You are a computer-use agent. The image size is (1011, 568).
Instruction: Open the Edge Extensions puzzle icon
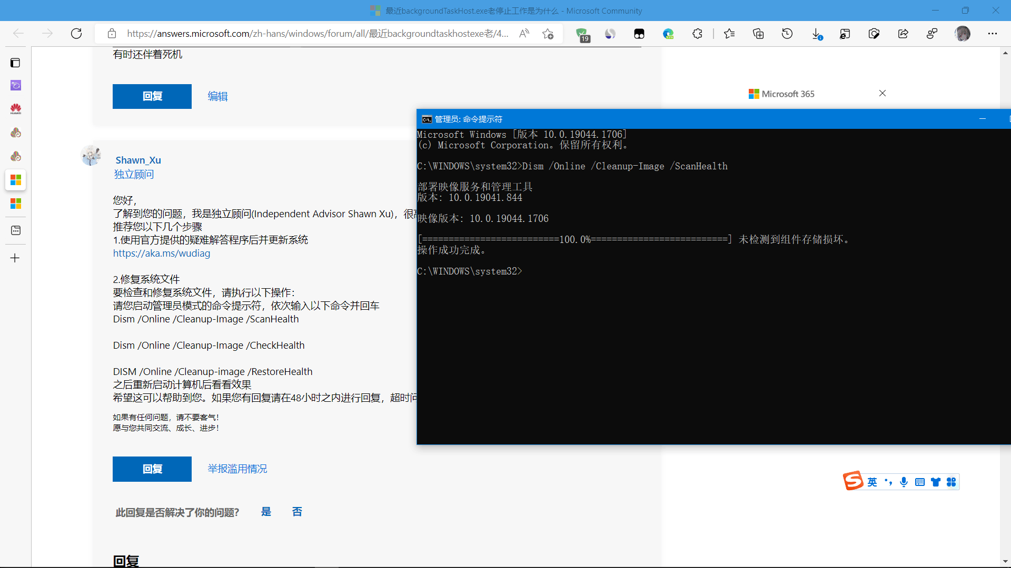pos(697,34)
